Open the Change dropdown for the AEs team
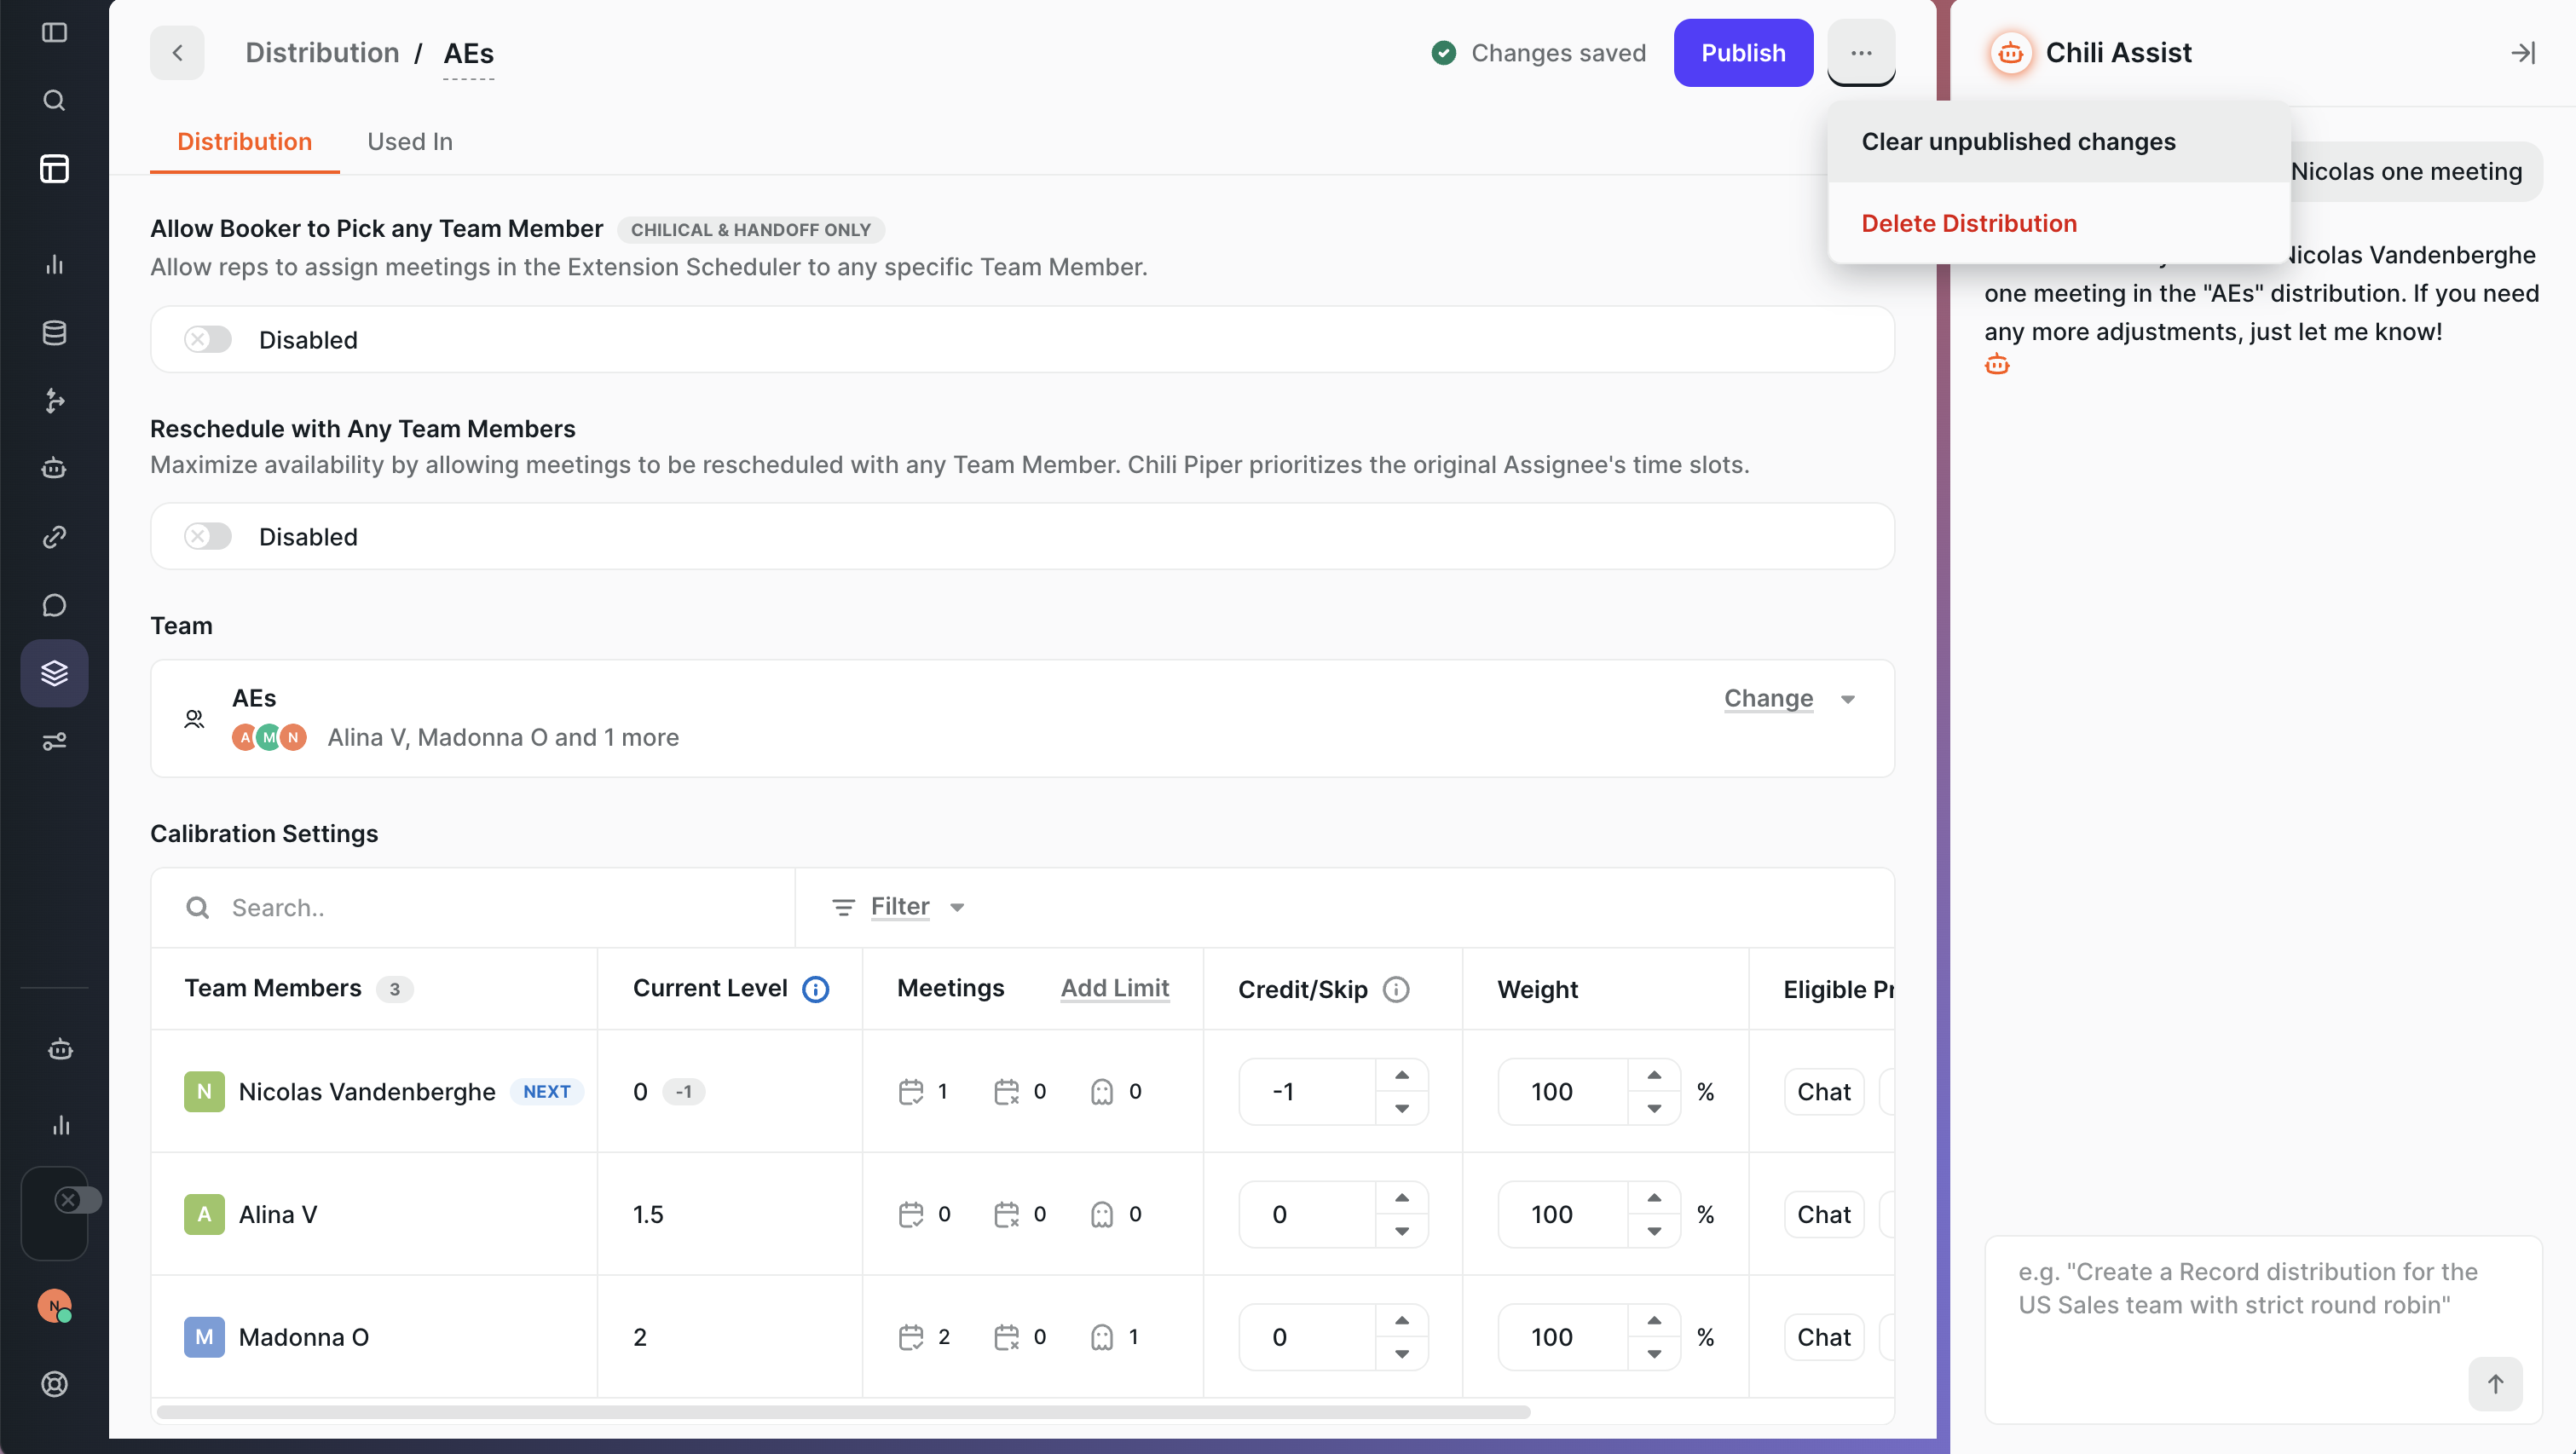This screenshot has width=2576, height=1454. coord(1788,698)
